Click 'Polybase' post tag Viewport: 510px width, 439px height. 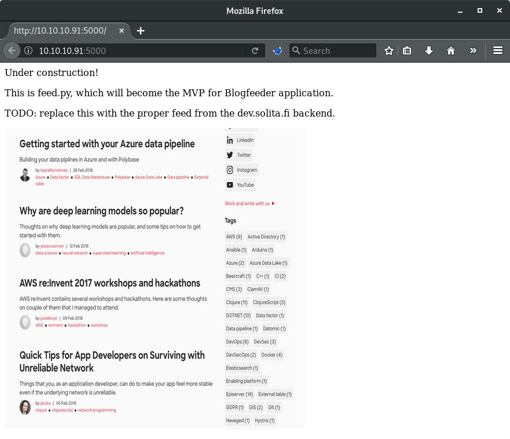click(x=122, y=177)
